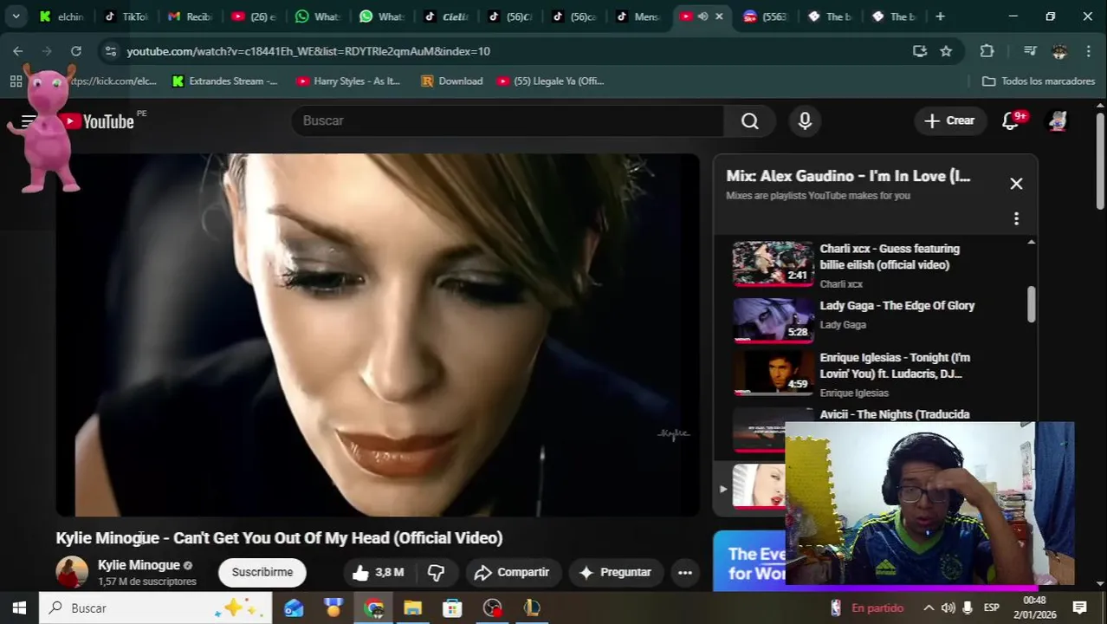The image size is (1107, 624).
Task: Click the install app icon in address bar
Action: [920, 51]
